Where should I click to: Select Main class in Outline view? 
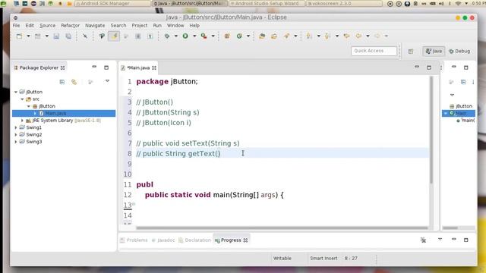coord(459,113)
